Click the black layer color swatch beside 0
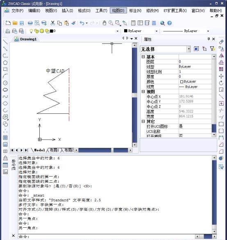This screenshot has width=227, height=240. 52,31
